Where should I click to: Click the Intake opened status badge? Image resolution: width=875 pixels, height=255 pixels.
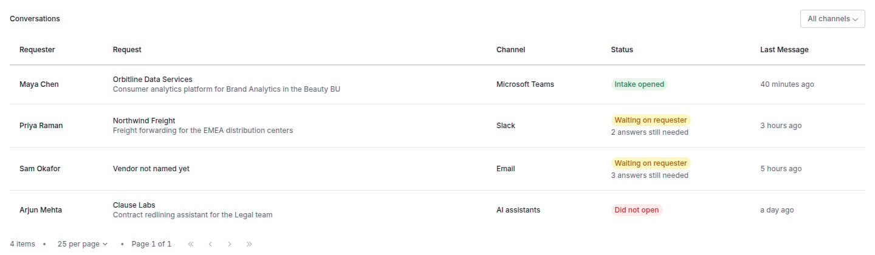coord(639,84)
